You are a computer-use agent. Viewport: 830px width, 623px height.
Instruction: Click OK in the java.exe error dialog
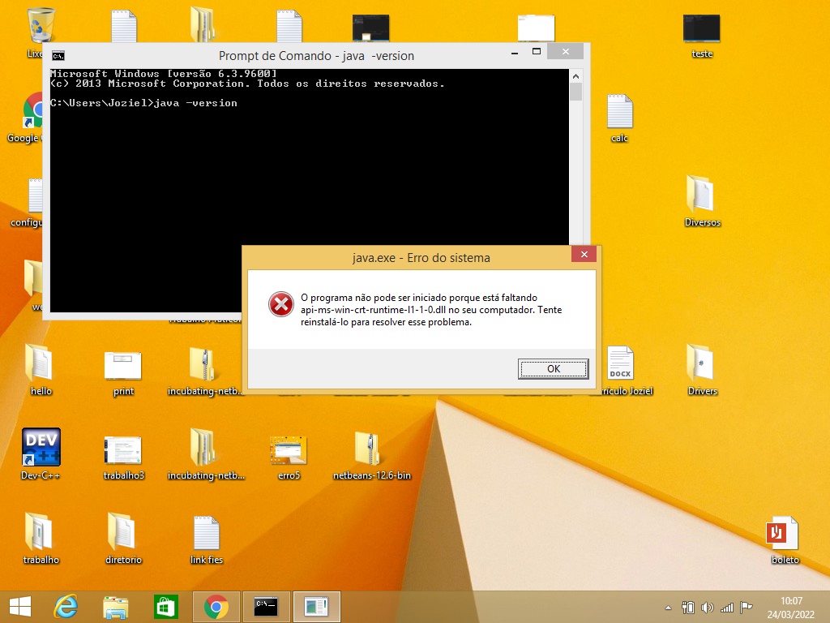click(553, 369)
